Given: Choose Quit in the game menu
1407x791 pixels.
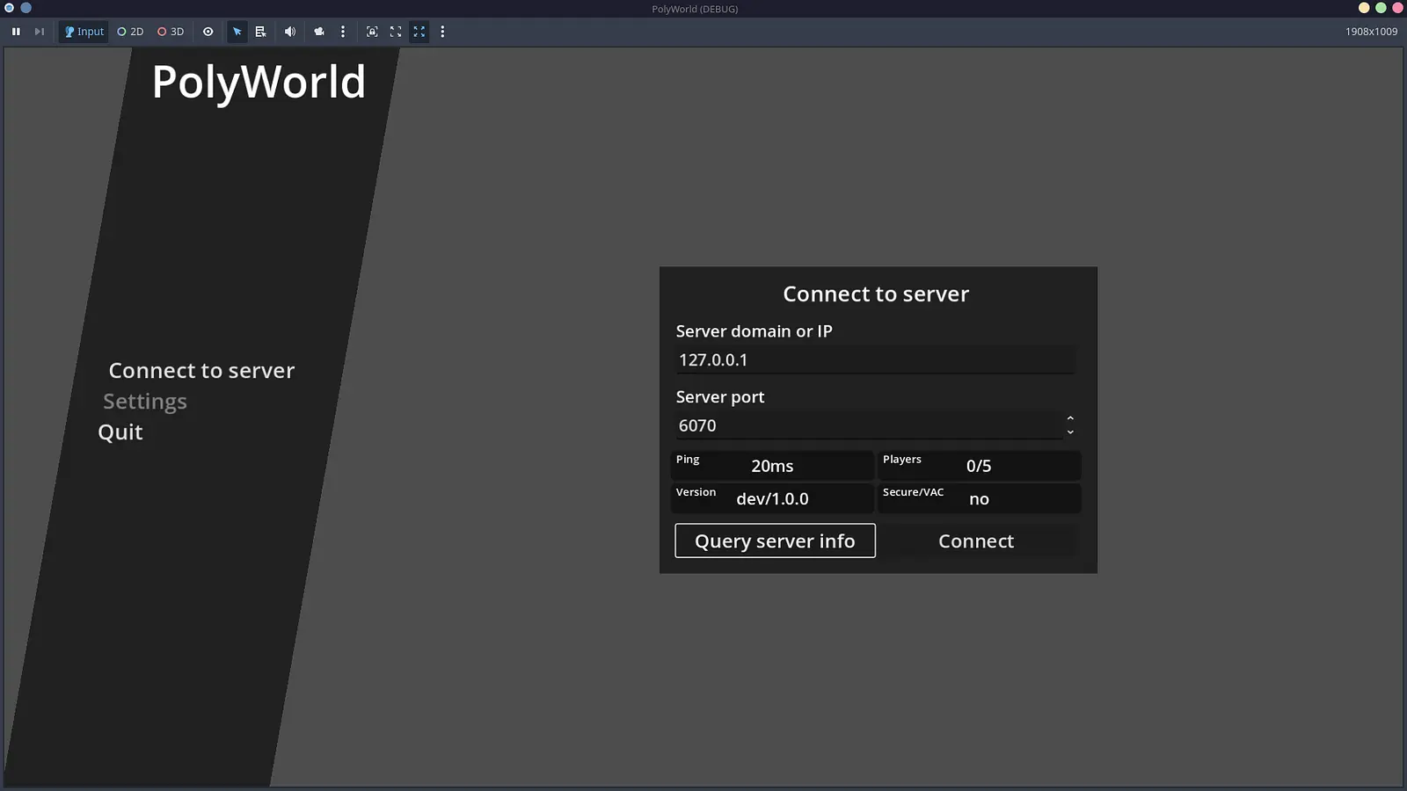Looking at the screenshot, I should (120, 431).
